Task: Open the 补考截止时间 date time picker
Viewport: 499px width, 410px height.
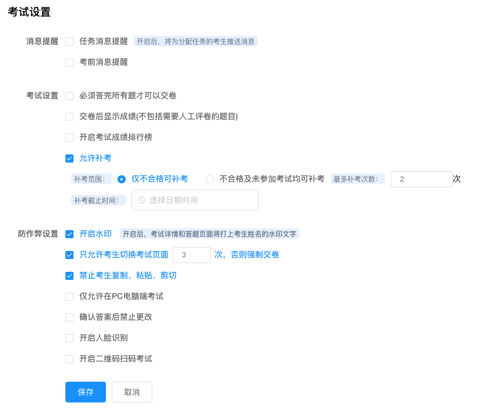Action: (195, 200)
